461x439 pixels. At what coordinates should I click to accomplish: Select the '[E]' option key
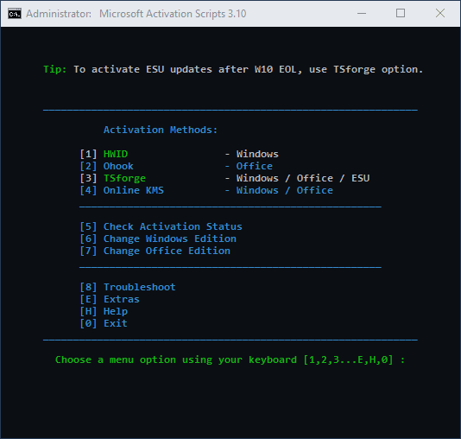(x=88, y=299)
